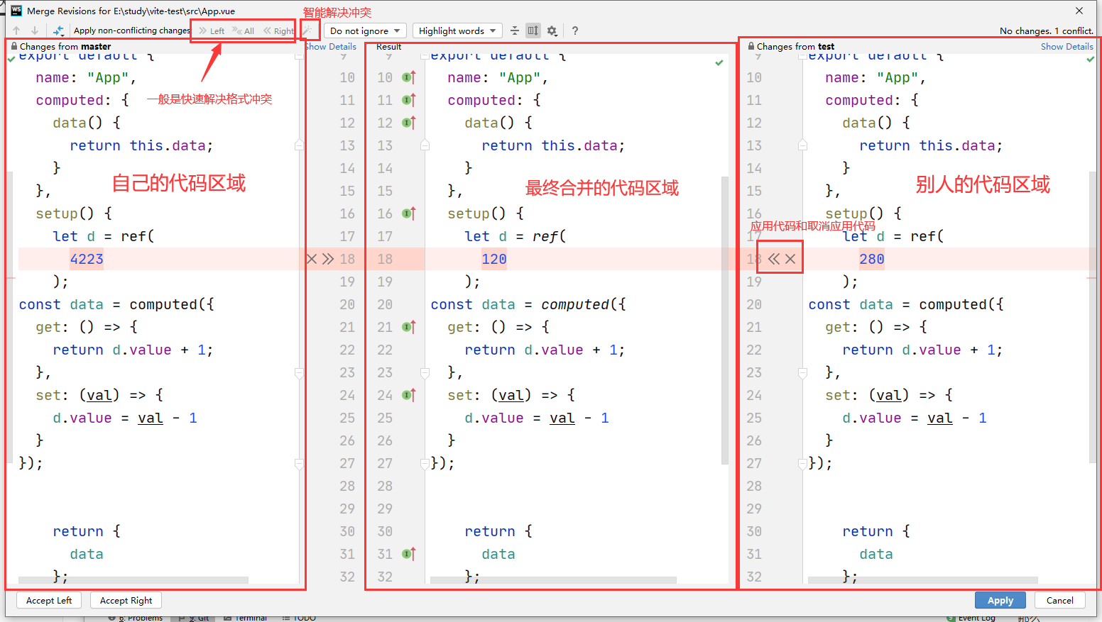The height and width of the screenshot is (622, 1102).
Task: Open the help question mark icon
Action: (x=574, y=30)
